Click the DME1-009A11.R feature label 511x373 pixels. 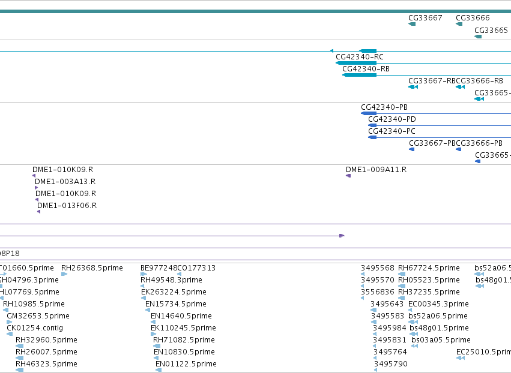(376, 170)
